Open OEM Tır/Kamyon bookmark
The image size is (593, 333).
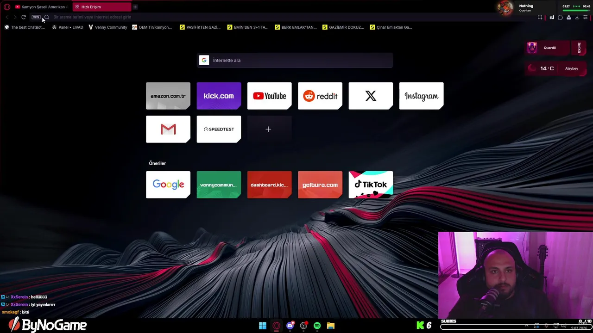point(152,27)
